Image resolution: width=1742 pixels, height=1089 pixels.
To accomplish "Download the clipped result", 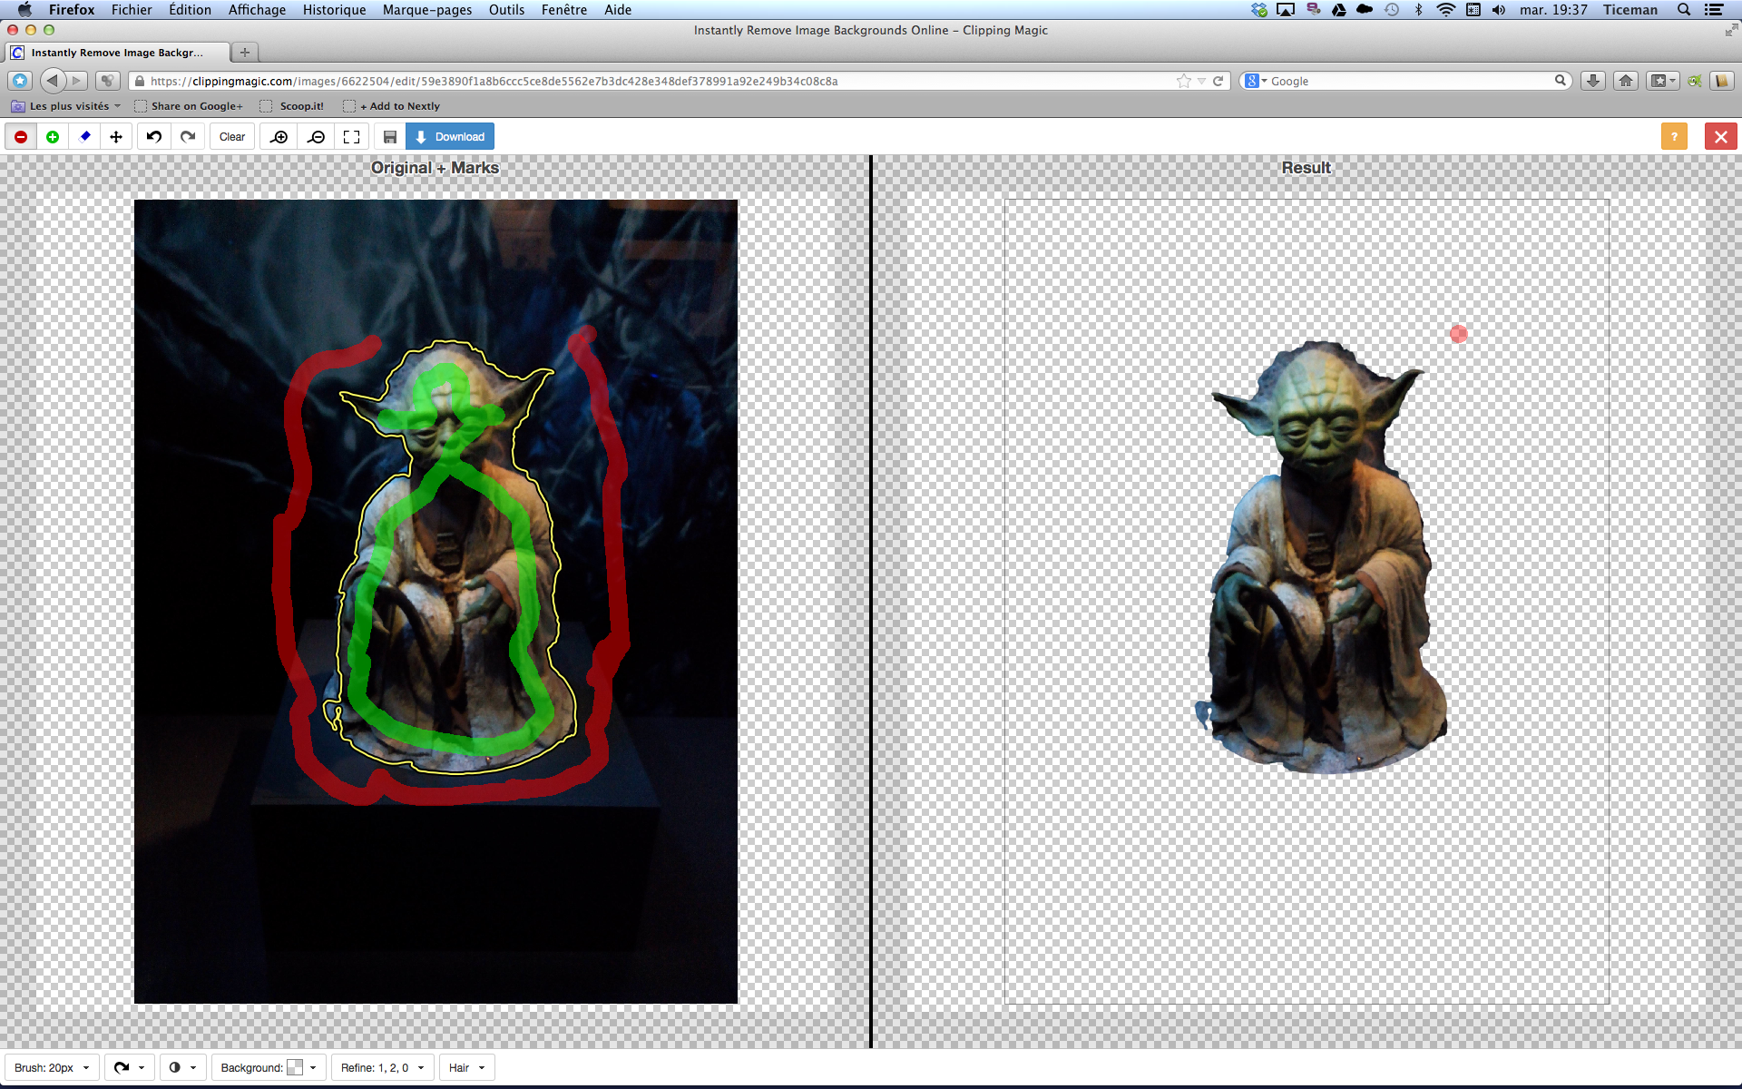I will click(450, 137).
